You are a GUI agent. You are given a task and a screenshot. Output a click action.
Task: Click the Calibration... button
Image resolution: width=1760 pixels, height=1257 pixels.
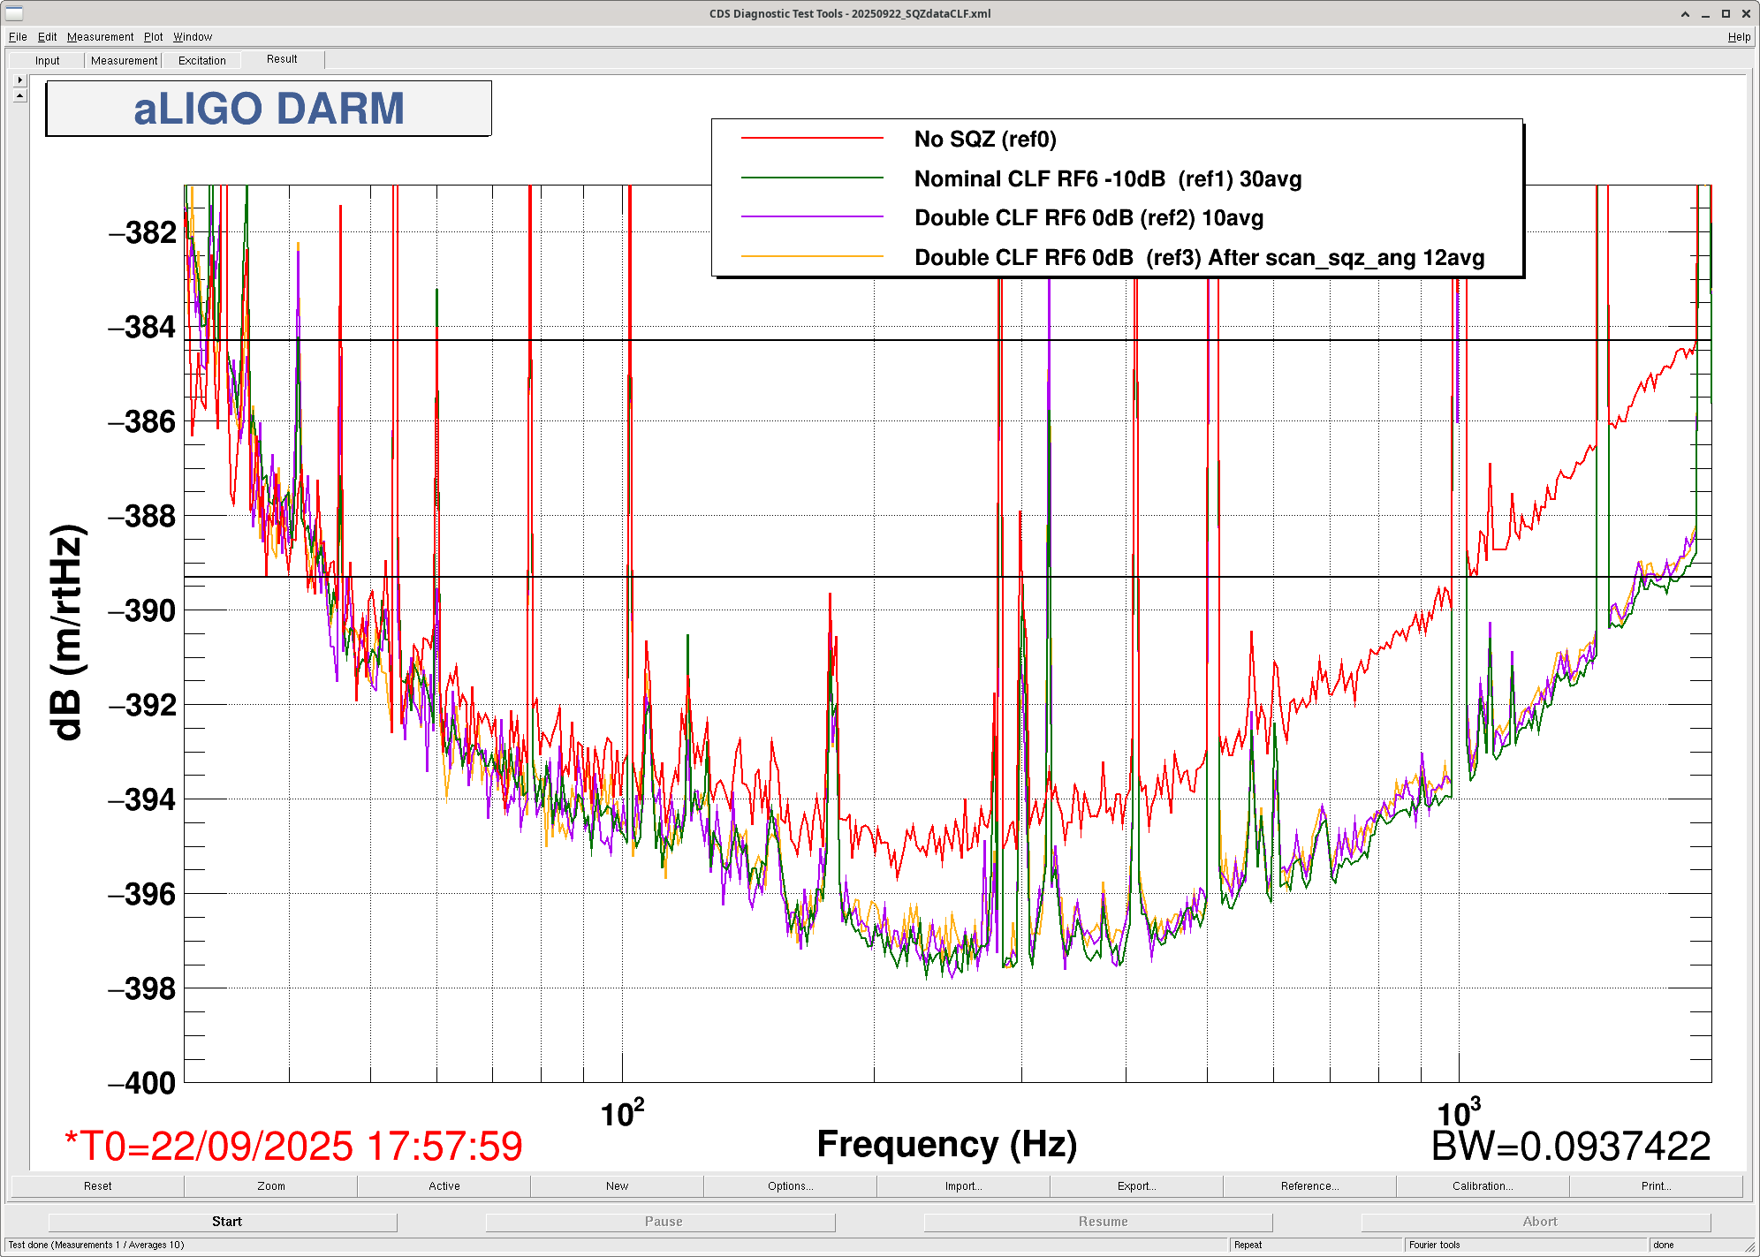coord(1482,1186)
